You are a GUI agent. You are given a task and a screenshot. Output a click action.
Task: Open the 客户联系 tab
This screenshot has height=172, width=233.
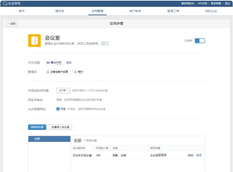point(135,11)
